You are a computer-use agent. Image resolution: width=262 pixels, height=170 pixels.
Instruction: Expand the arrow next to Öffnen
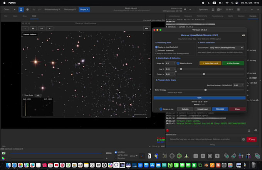[x=15, y=10]
